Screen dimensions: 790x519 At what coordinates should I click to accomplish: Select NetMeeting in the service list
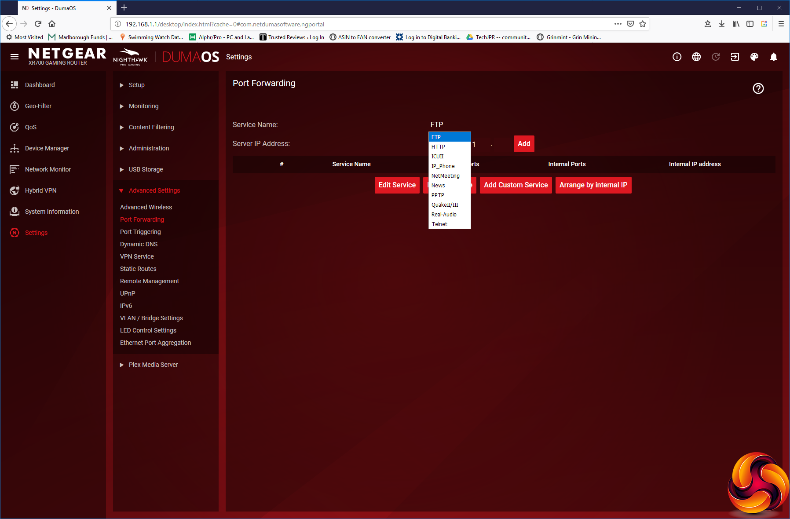450,175
